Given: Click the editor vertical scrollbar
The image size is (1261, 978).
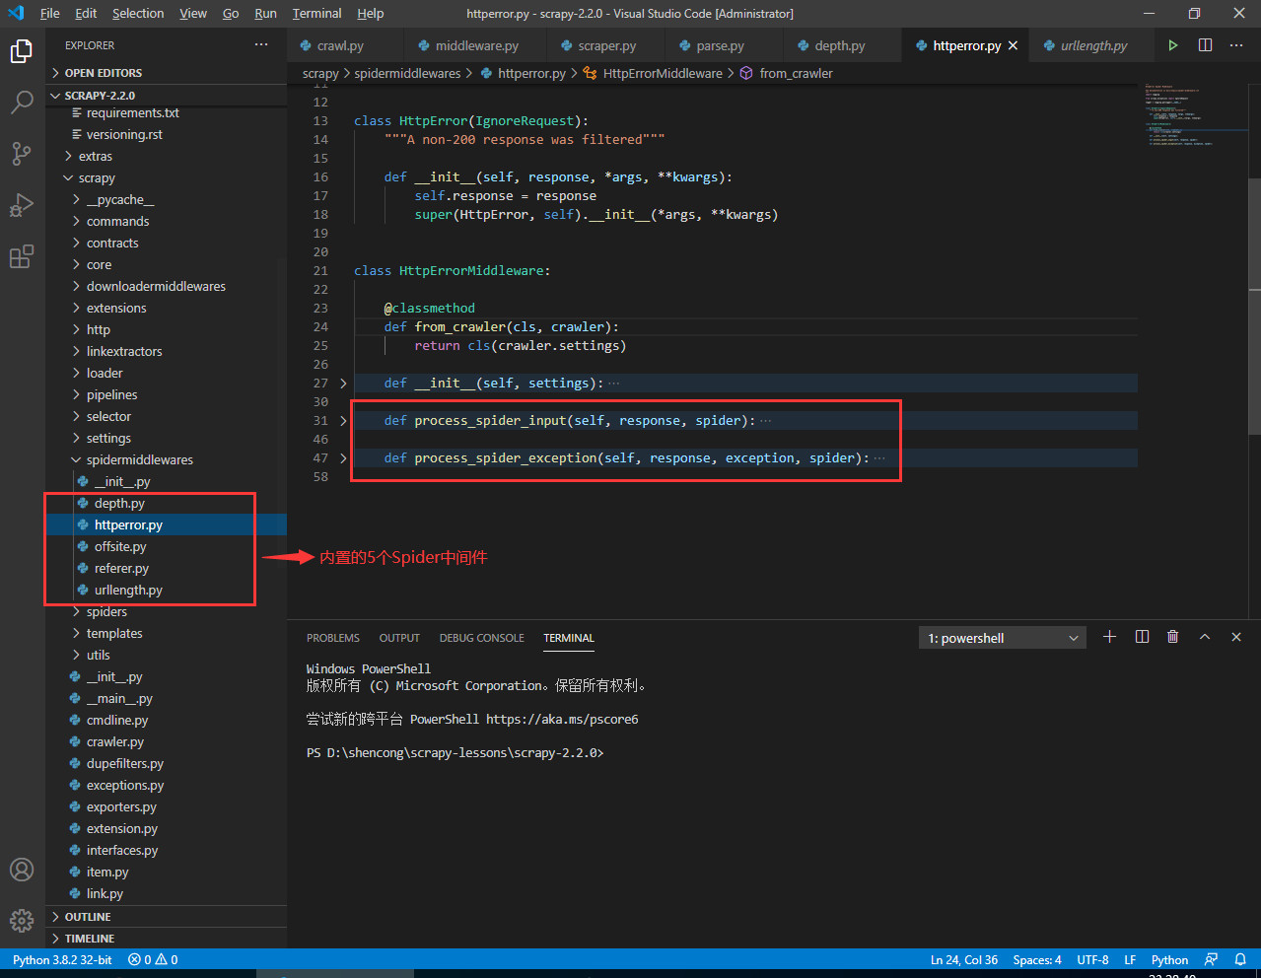Looking at the screenshot, I should (x=1254, y=306).
